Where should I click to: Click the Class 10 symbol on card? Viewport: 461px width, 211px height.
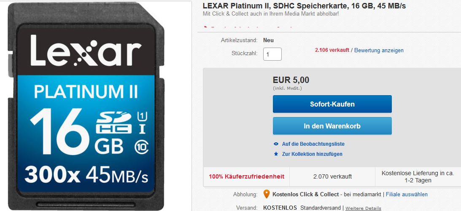[x=141, y=147]
